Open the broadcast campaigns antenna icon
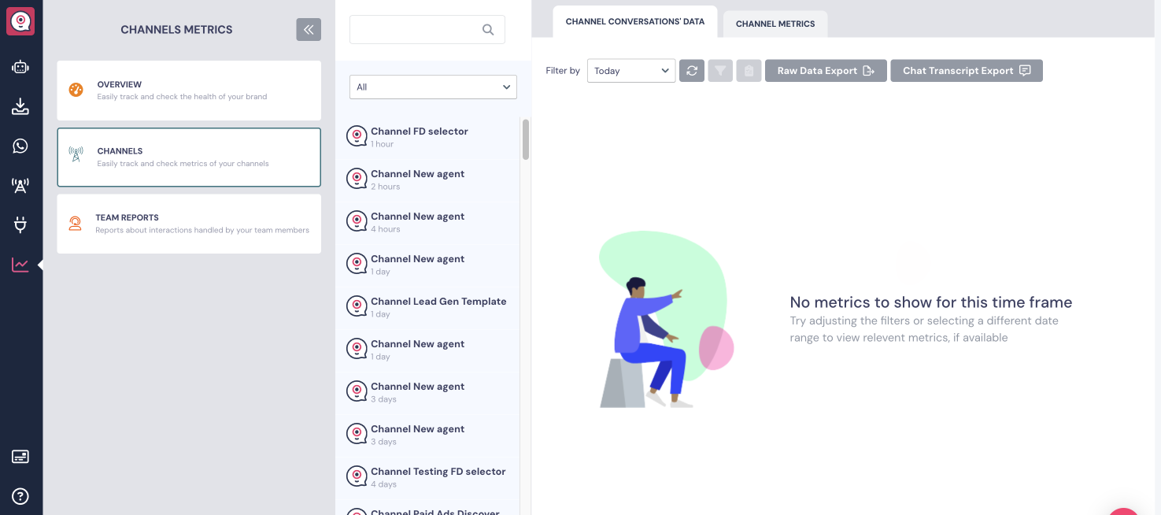 click(x=20, y=185)
